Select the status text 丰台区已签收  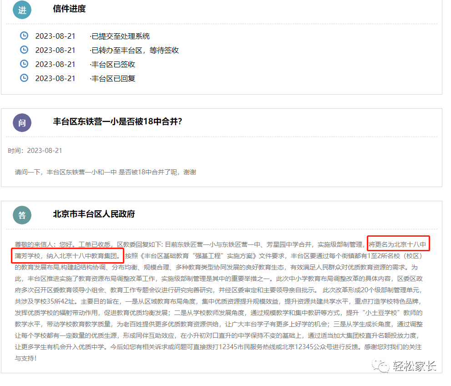tap(112, 65)
